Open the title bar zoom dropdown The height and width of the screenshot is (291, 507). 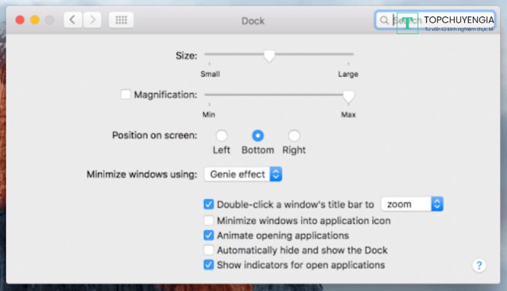point(411,204)
